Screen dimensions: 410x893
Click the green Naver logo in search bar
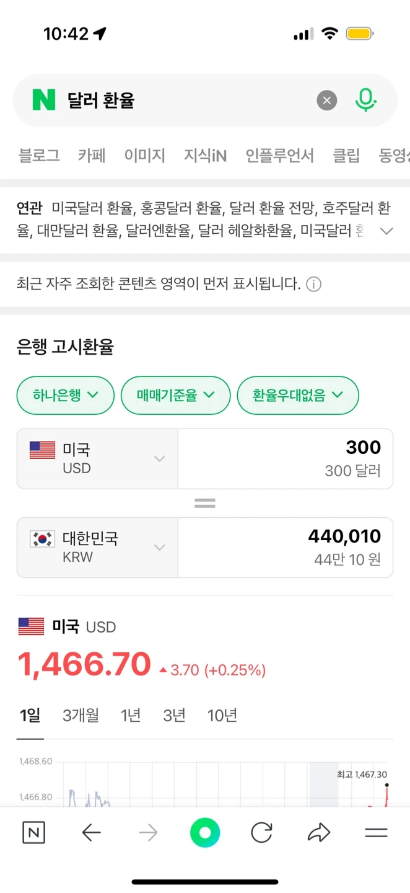[x=43, y=100]
